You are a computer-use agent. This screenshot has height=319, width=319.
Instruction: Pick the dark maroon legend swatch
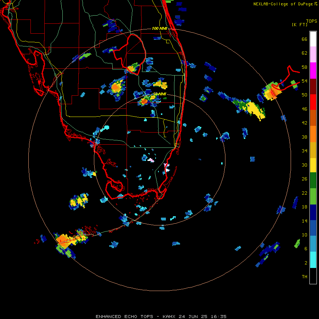click(313, 86)
